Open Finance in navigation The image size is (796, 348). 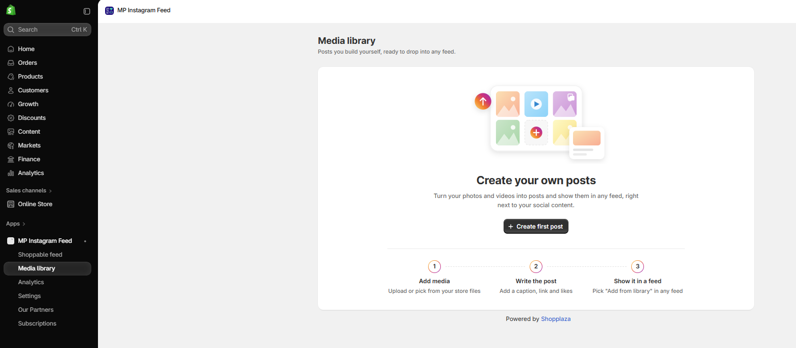[x=47, y=159]
